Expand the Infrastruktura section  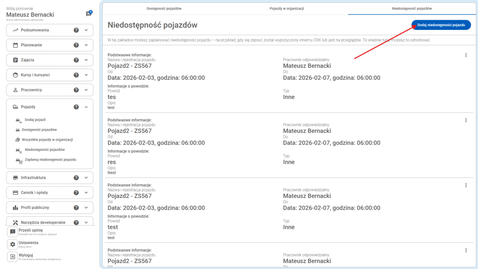point(87,177)
